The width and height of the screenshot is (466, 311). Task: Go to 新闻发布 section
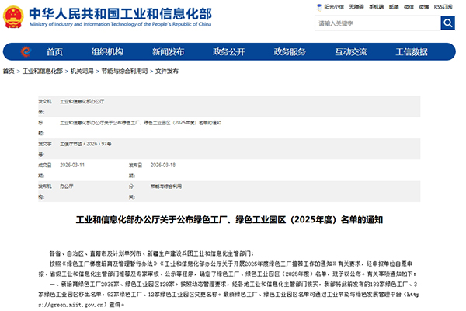click(x=168, y=52)
